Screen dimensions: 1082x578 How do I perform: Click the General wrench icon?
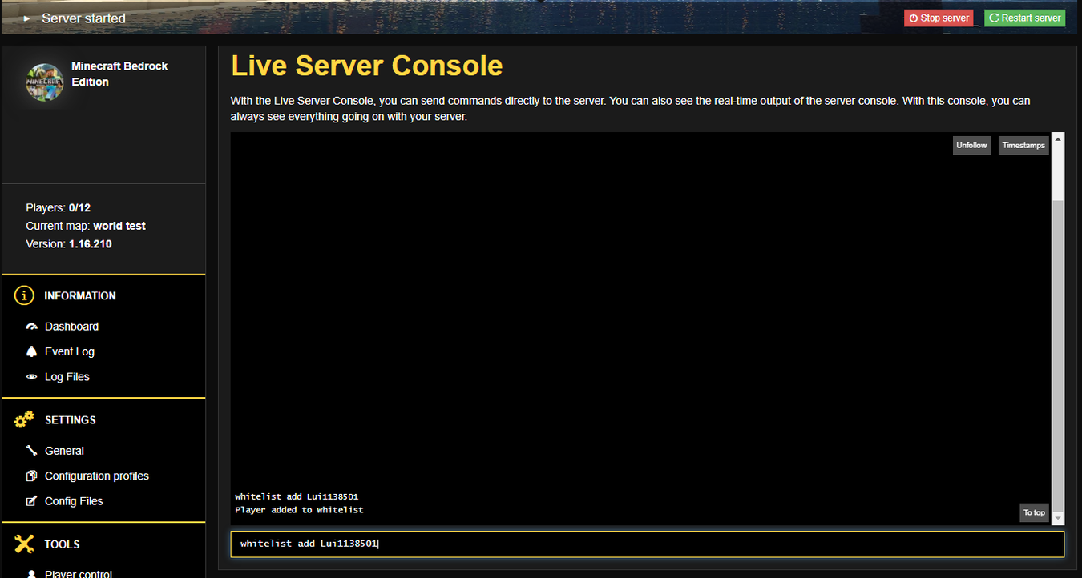(31, 451)
